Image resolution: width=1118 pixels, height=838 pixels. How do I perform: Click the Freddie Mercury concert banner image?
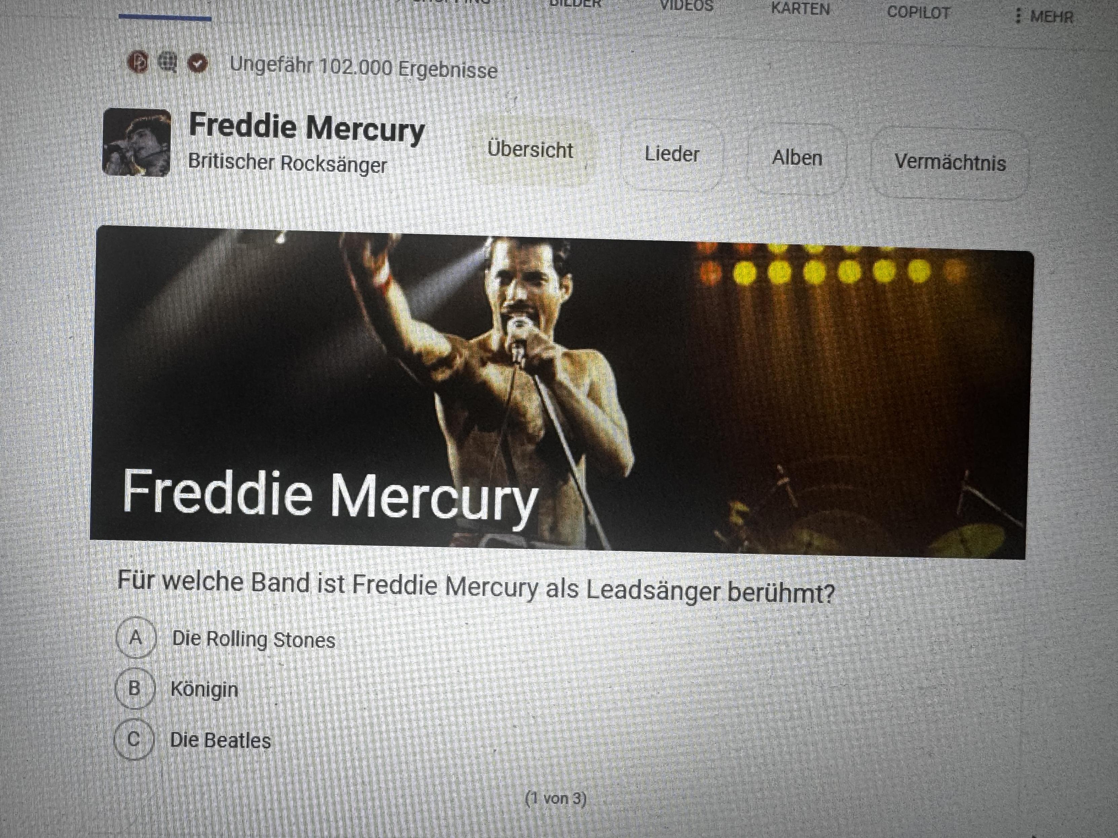pos(561,392)
